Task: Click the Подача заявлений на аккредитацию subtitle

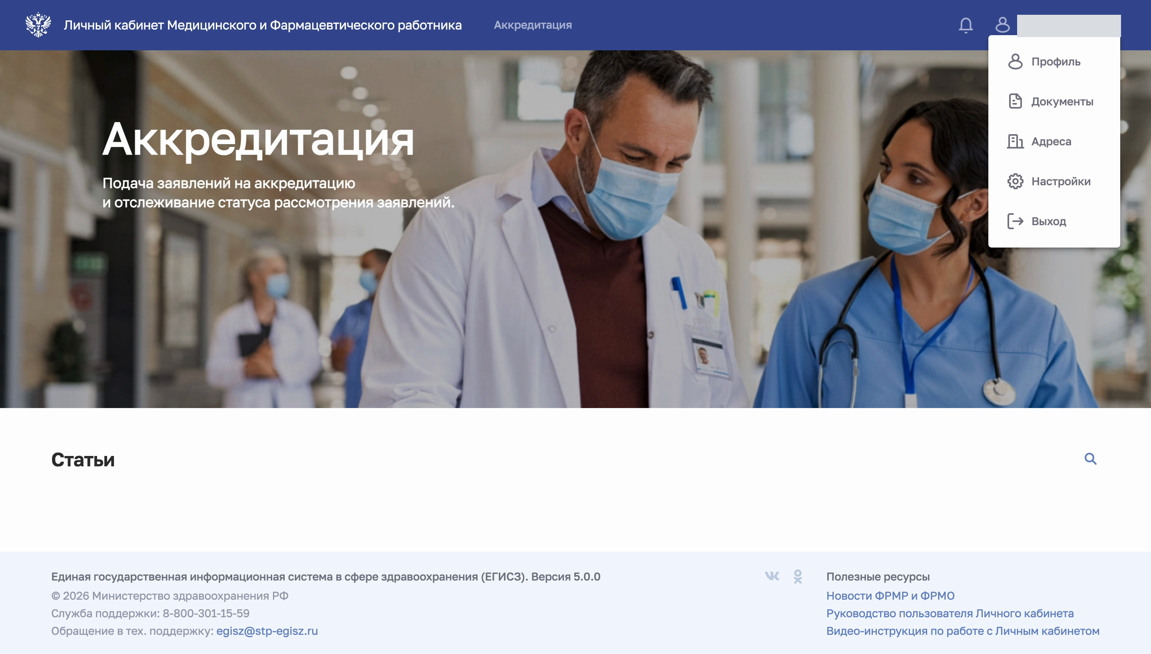Action: coord(278,193)
